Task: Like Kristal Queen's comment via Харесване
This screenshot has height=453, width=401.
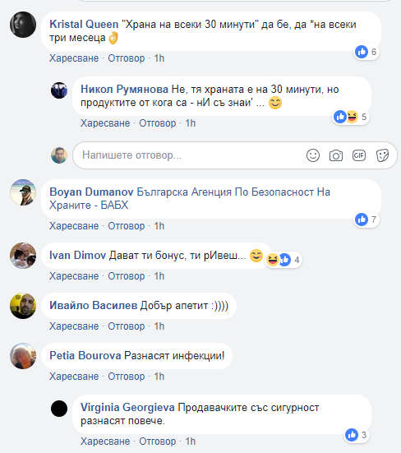Action: point(74,58)
